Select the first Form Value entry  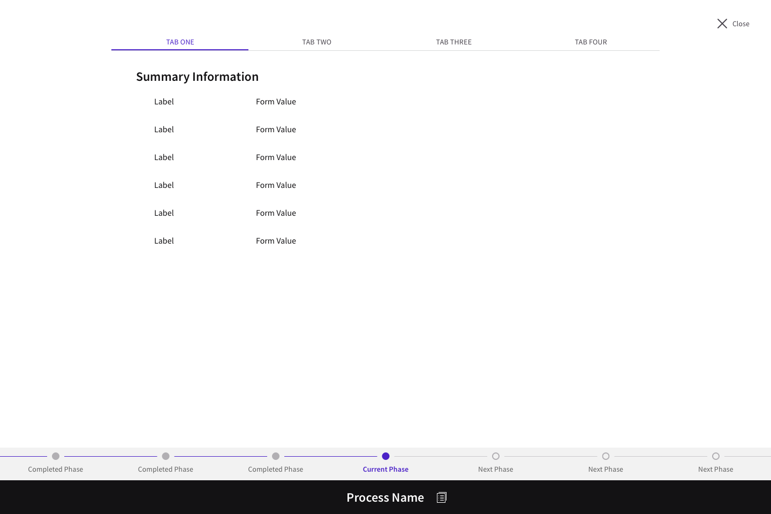coord(276,101)
